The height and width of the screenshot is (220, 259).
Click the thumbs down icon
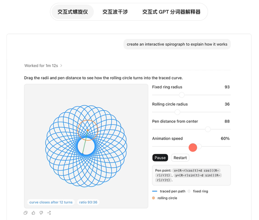[x=41, y=213]
